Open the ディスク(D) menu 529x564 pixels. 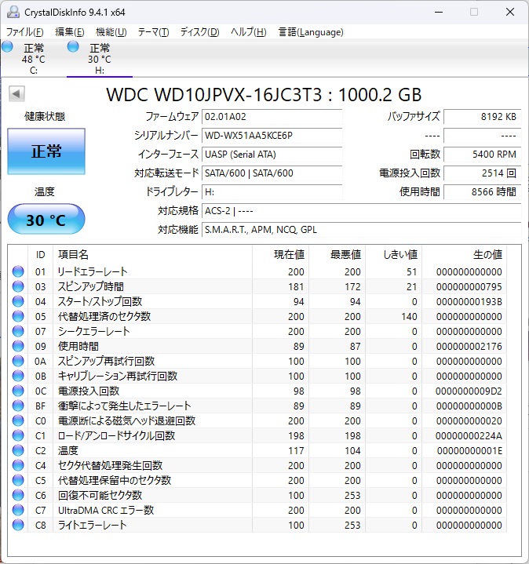click(x=199, y=32)
